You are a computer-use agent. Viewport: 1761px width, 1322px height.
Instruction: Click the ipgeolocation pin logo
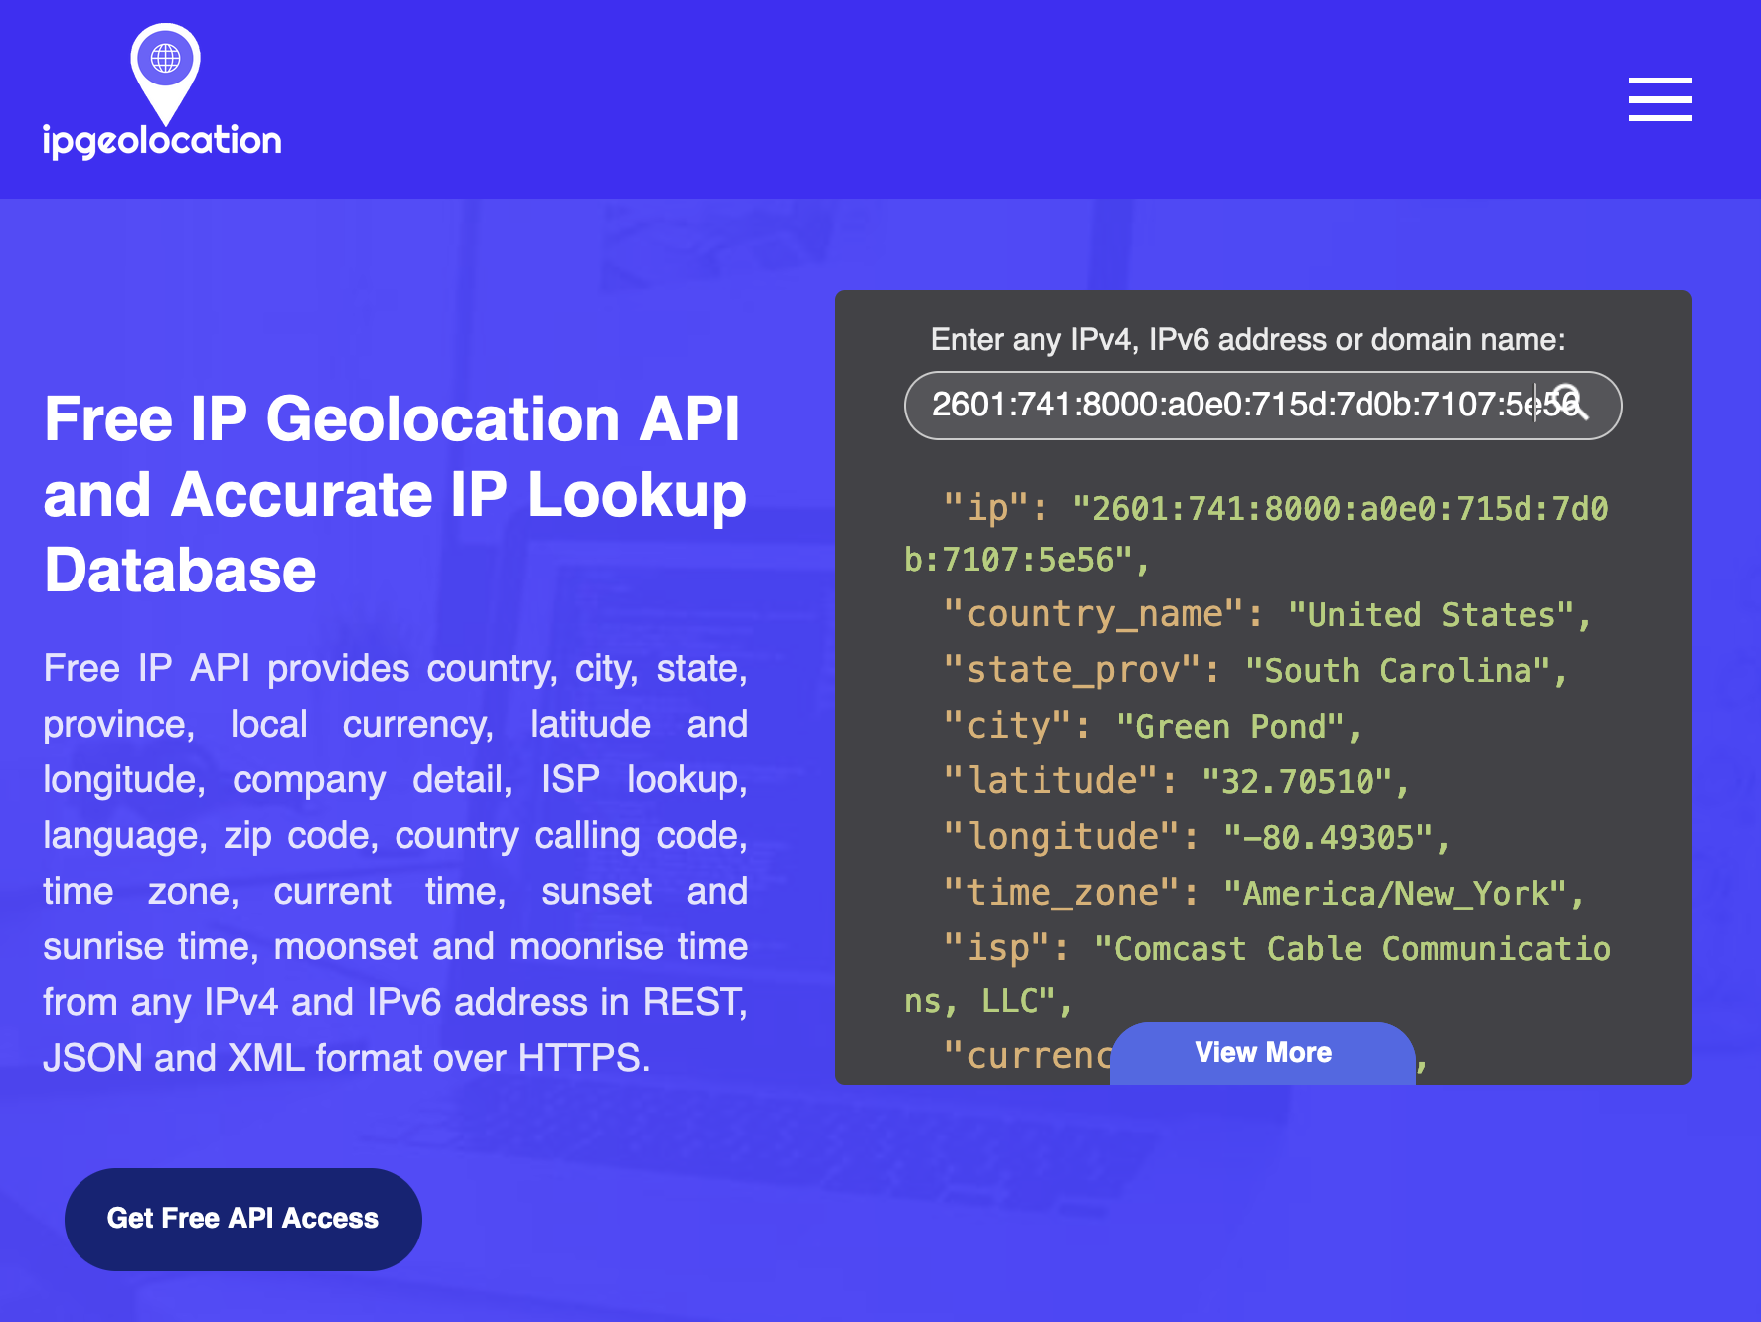[x=165, y=74]
